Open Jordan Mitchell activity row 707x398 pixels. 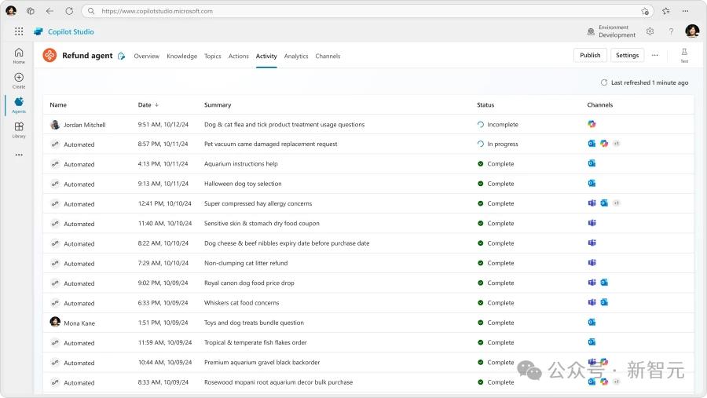click(368, 124)
